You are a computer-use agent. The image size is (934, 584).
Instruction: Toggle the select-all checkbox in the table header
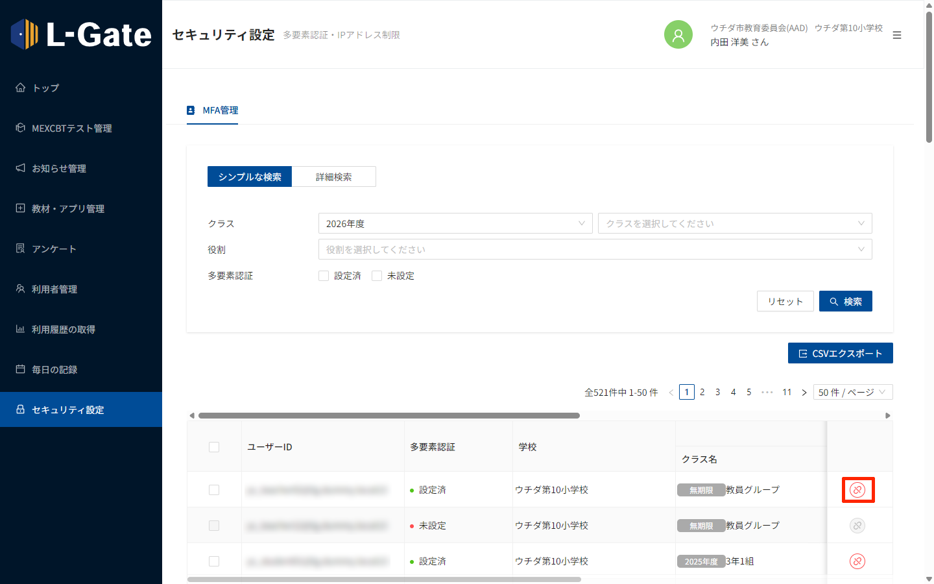pos(214,447)
